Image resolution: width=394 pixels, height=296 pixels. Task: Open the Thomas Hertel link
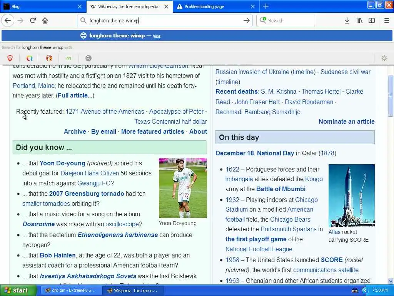321,92
